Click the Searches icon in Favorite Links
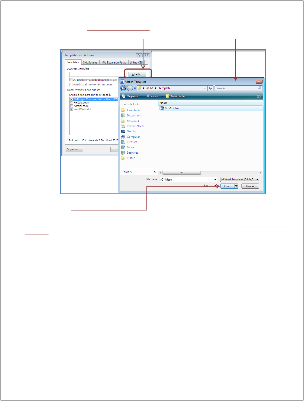Screen dimensions: 304x401 (123, 153)
